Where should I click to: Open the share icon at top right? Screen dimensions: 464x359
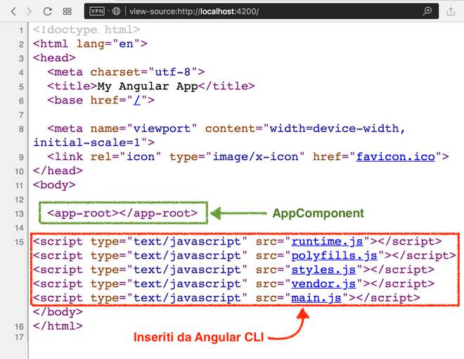(x=451, y=11)
